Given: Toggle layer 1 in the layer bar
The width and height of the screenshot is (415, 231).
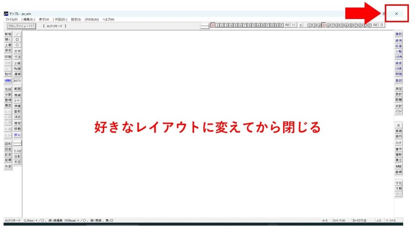Looking at the screenshot, I should tap(217, 25).
